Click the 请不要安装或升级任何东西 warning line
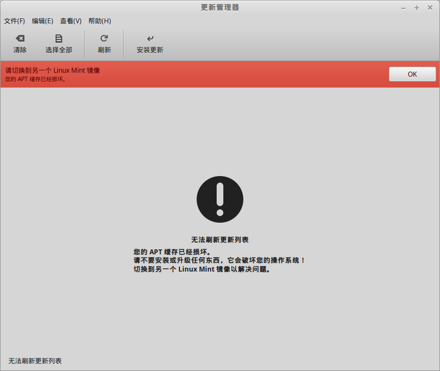Screen dimensions: 440x371 (x=219, y=260)
